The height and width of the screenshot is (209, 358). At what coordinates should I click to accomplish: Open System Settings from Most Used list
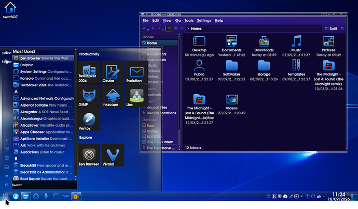(43, 72)
